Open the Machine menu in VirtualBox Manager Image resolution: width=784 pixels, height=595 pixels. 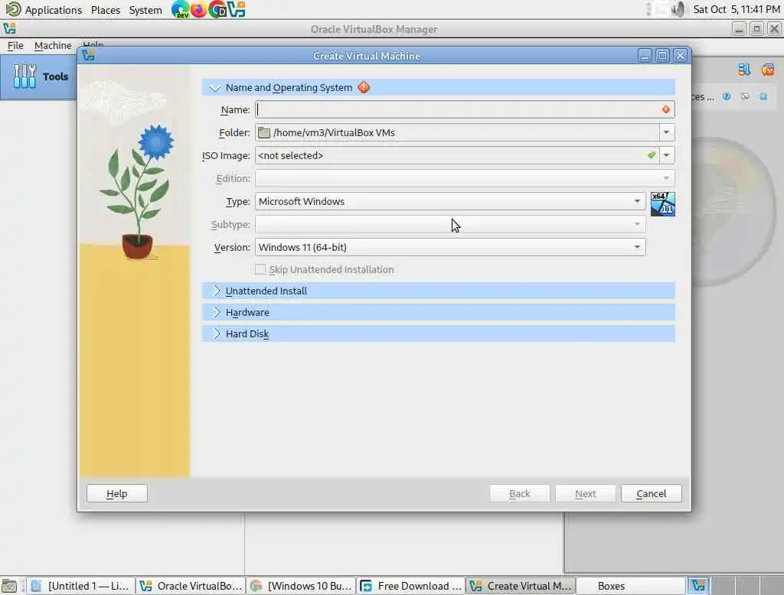(x=53, y=45)
